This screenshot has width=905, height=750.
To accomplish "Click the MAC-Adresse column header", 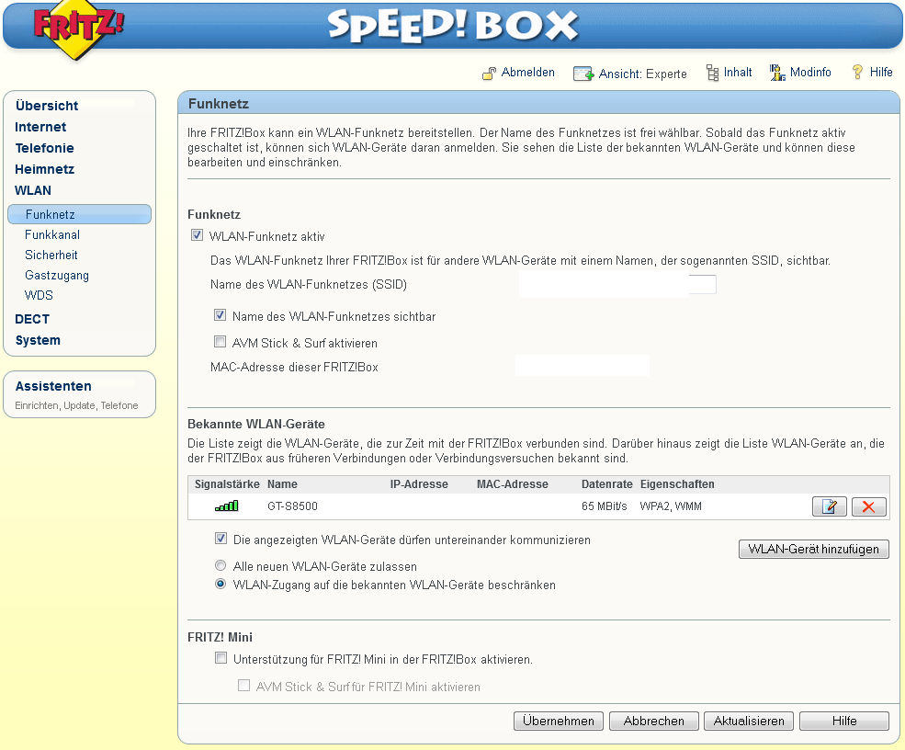I will point(513,484).
